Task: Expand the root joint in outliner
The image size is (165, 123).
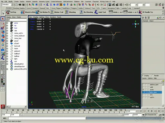Action: point(7,61)
